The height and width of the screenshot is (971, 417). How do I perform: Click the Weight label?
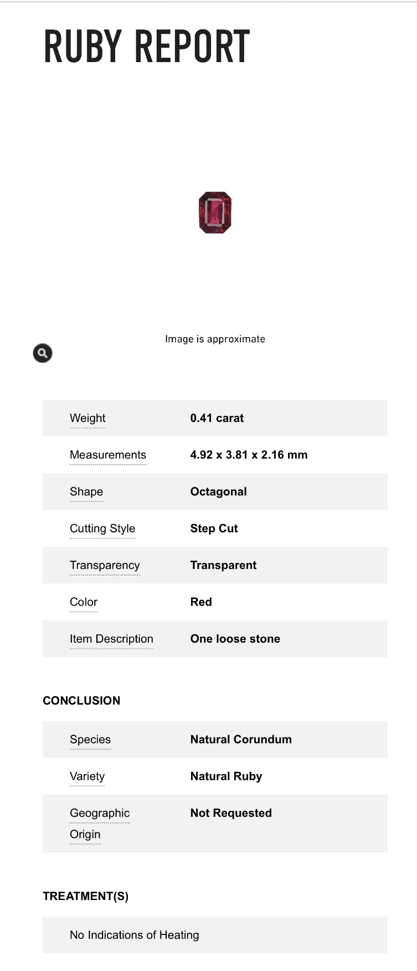pyautogui.click(x=87, y=418)
